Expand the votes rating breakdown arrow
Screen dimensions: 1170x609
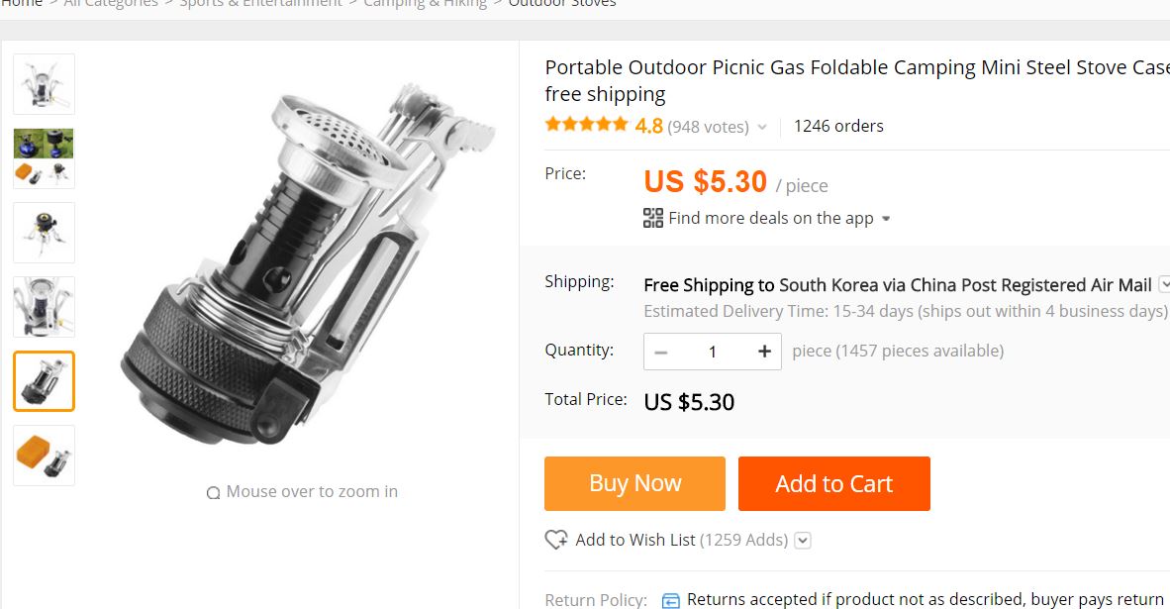pos(762,127)
